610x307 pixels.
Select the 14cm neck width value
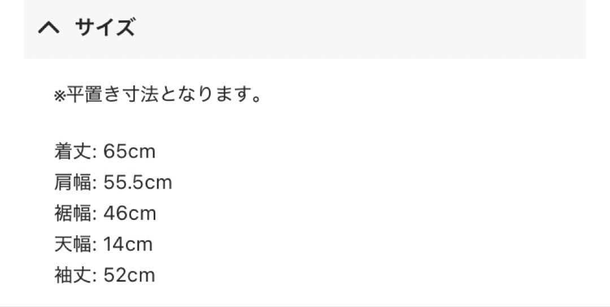click(x=128, y=244)
